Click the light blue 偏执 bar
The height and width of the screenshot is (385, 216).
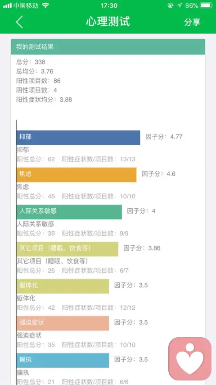(x=63, y=360)
